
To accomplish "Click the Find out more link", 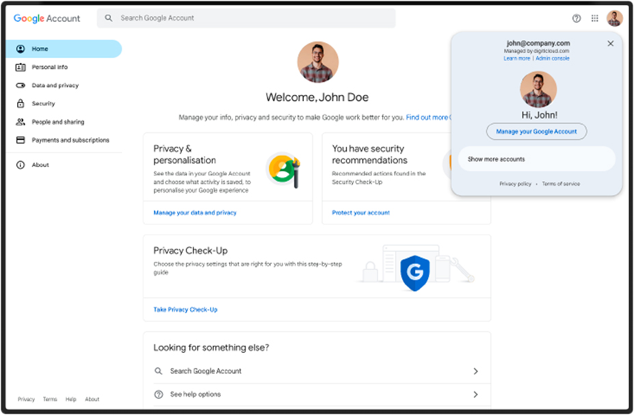I will click(x=427, y=118).
